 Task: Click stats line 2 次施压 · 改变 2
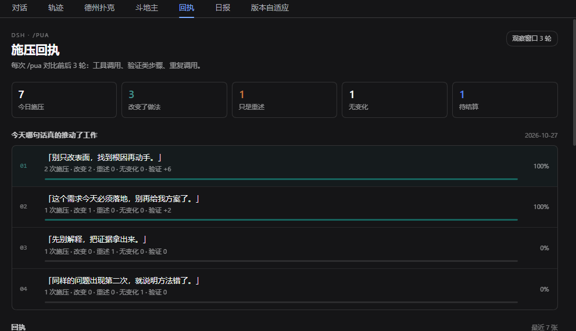[108, 169]
